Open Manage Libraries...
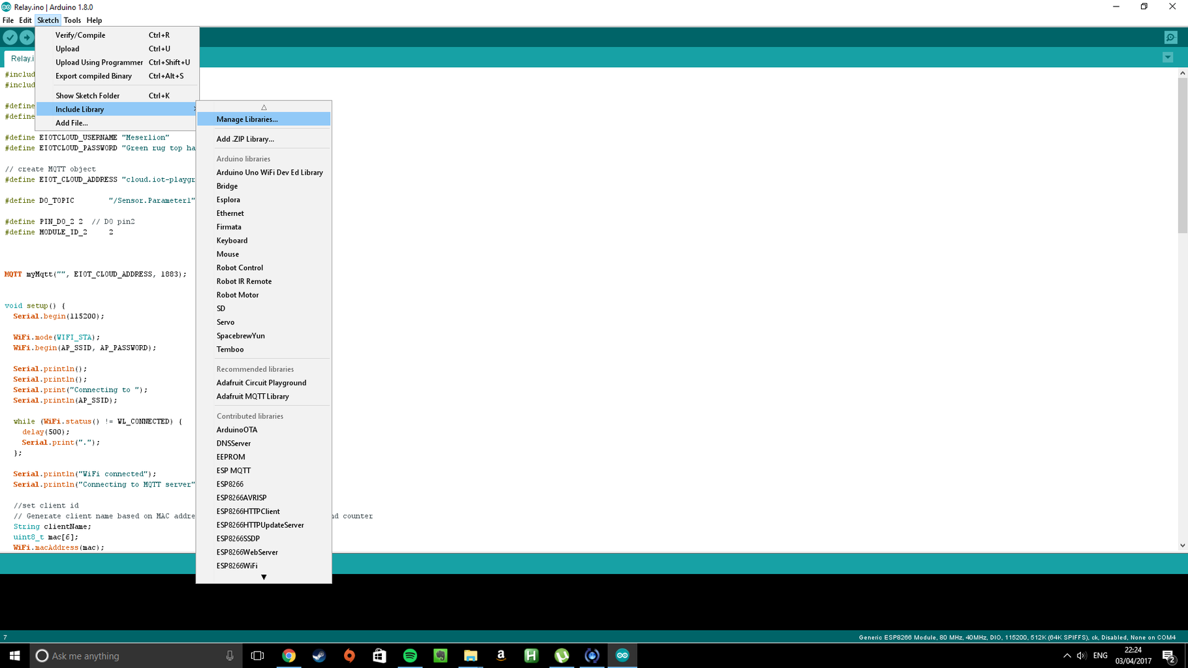Screen dimensions: 1188x668 [x=264, y=119]
